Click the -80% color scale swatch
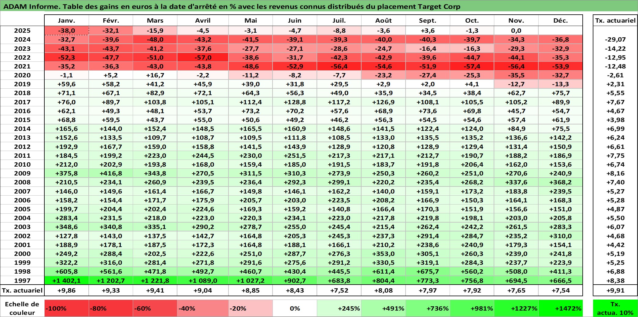This screenshot has width=638, height=317. [x=111, y=308]
